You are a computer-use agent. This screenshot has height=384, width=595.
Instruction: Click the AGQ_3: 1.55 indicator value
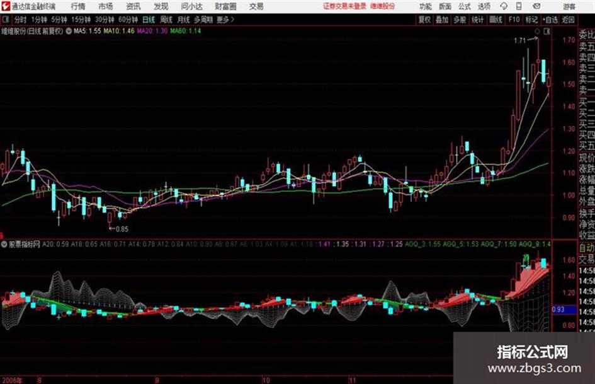tap(423, 244)
